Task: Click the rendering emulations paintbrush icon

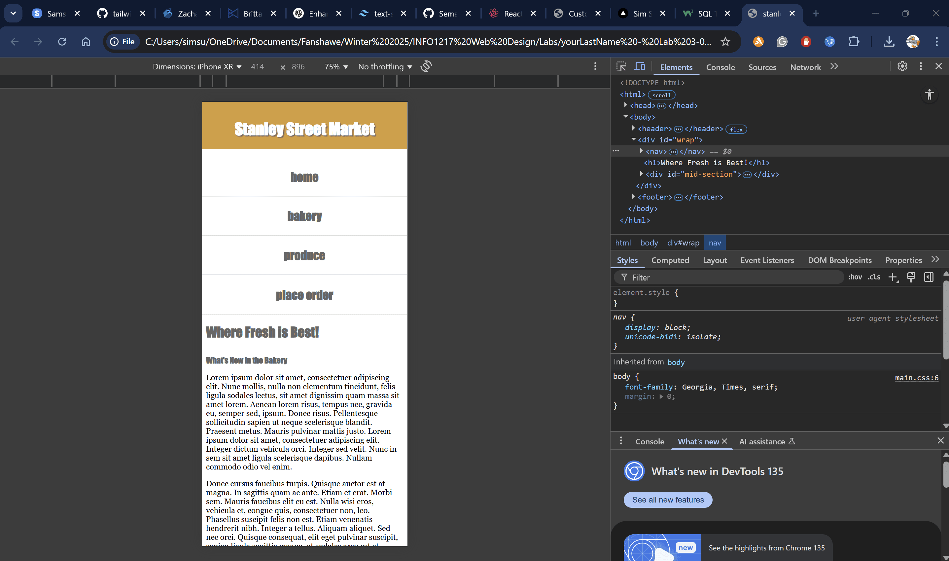Action: tap(911, 277)
